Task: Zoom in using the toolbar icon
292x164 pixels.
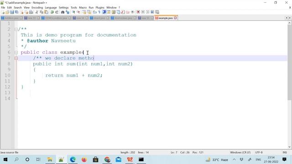Action: [73, 12]
